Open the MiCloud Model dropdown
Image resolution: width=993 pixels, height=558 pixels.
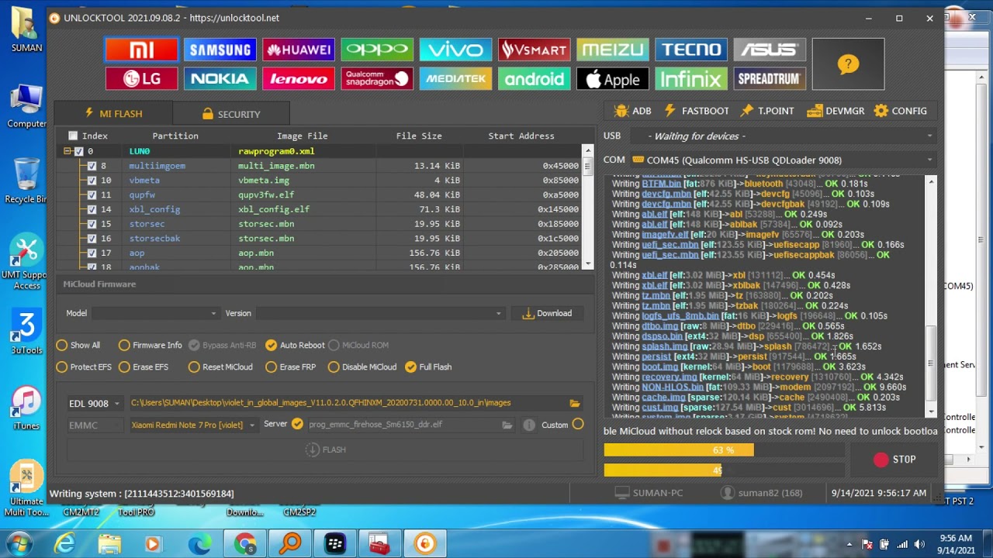[155, 313]
